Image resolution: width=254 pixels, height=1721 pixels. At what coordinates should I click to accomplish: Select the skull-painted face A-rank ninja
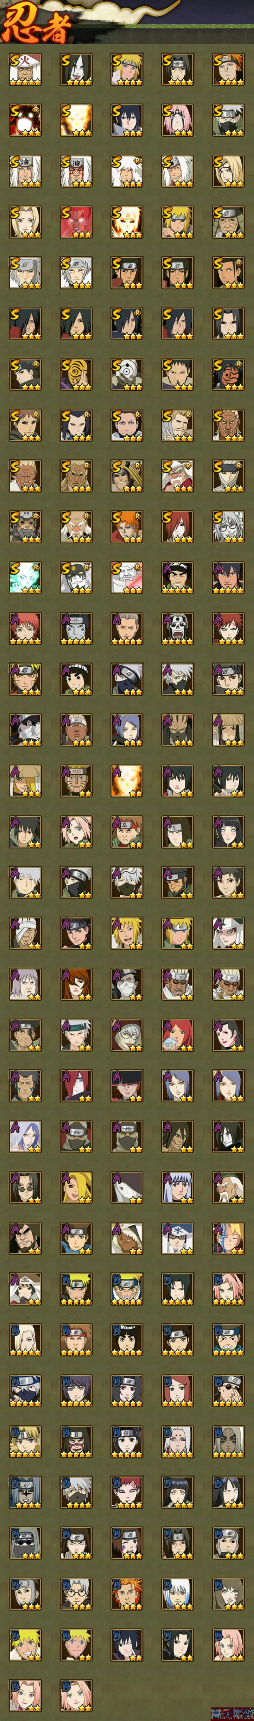tap(177, 628)
